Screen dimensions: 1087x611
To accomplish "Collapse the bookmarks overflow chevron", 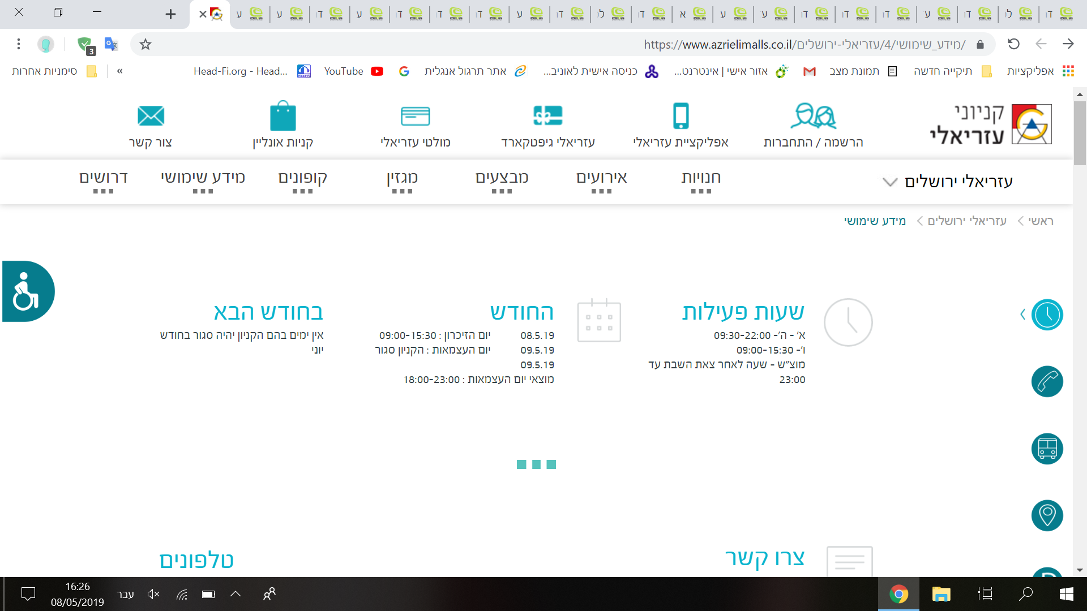I will [119, 71].
